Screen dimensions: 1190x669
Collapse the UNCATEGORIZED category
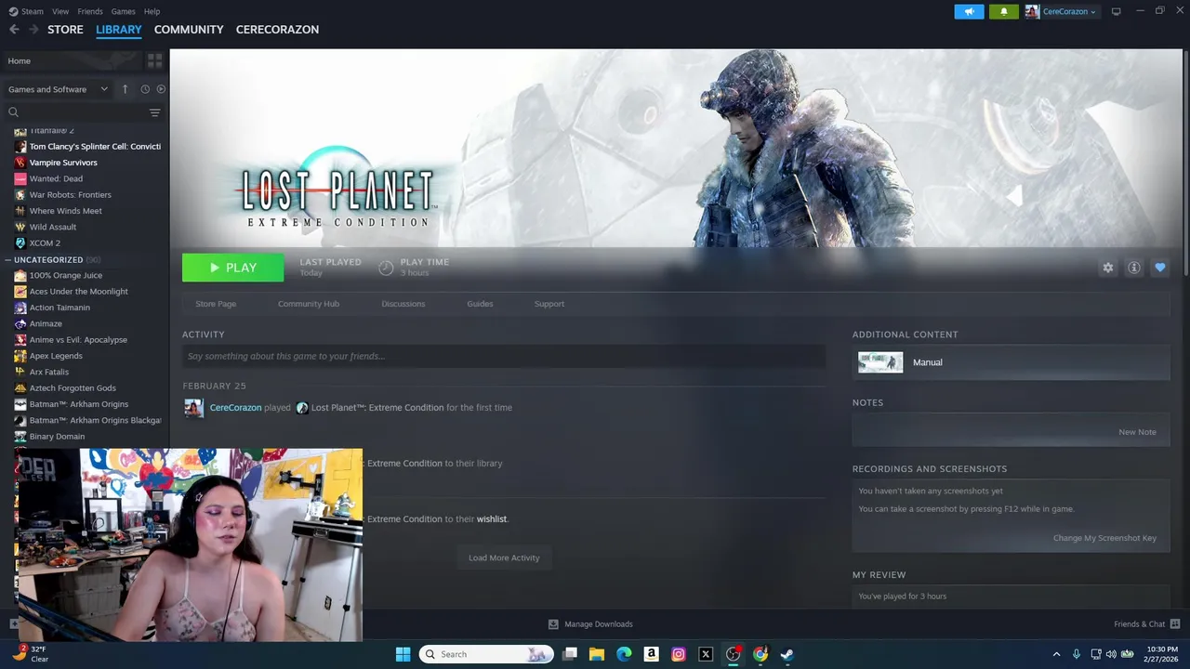click(7, 260)
